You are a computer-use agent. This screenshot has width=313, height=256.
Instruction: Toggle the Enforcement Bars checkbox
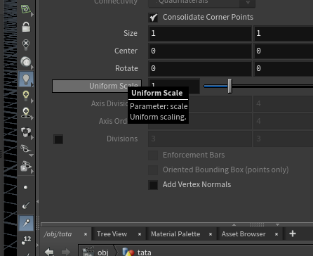[153, 155]
